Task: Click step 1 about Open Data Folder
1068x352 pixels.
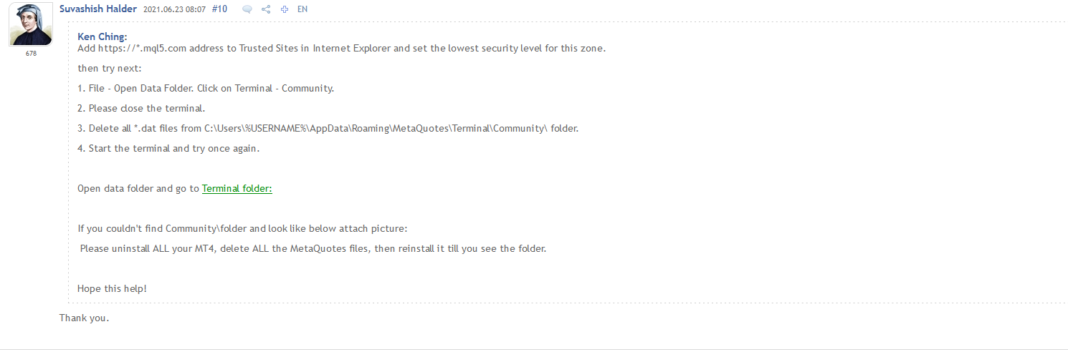Action: click(206, 89)
